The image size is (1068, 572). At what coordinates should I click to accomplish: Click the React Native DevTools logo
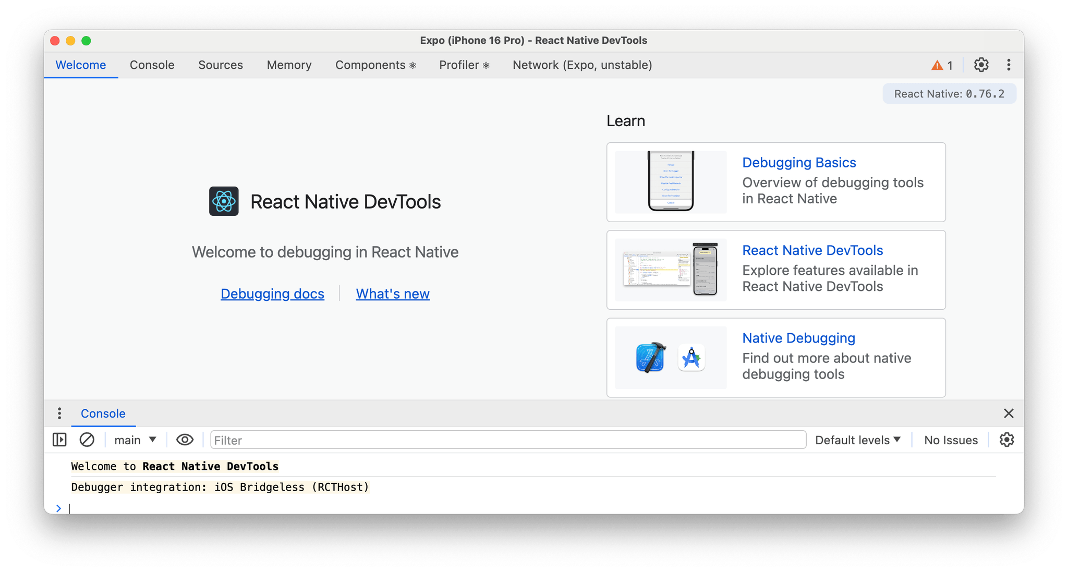[223, 201]
